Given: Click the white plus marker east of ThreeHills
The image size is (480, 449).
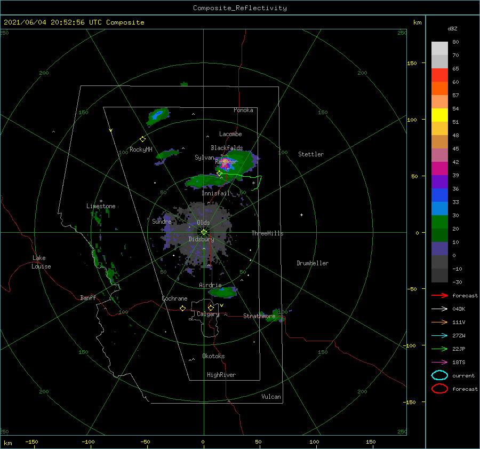Looking at the screenshot, I should [x=301, y=215].
